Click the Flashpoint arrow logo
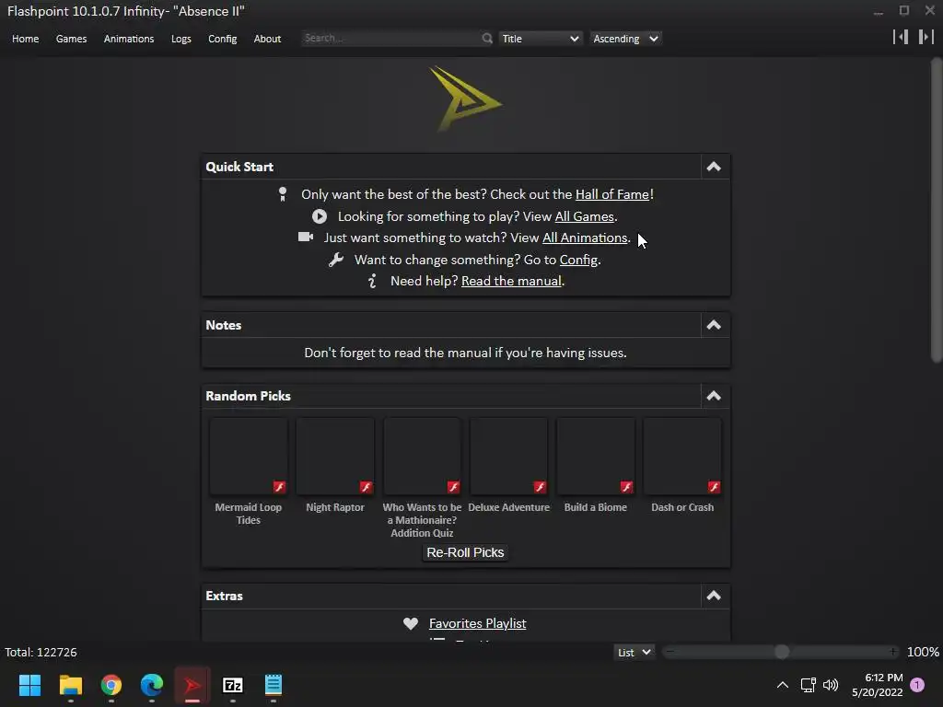Viewport: 943px width, 707px height. pos(465,99)
